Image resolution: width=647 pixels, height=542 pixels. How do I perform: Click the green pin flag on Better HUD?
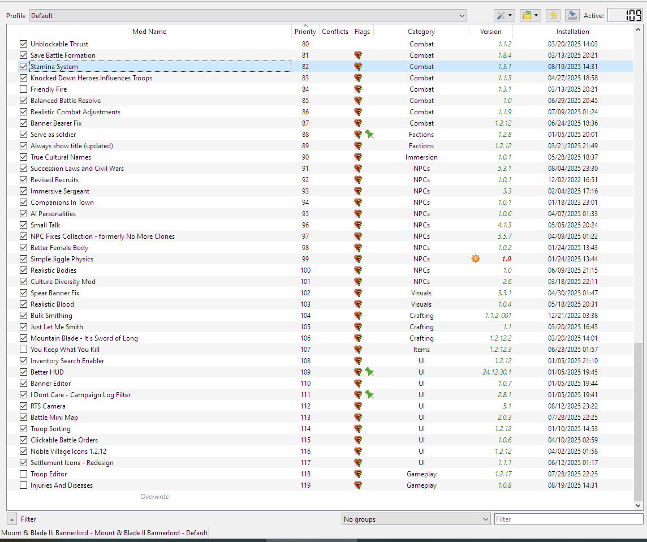(369, 372)
